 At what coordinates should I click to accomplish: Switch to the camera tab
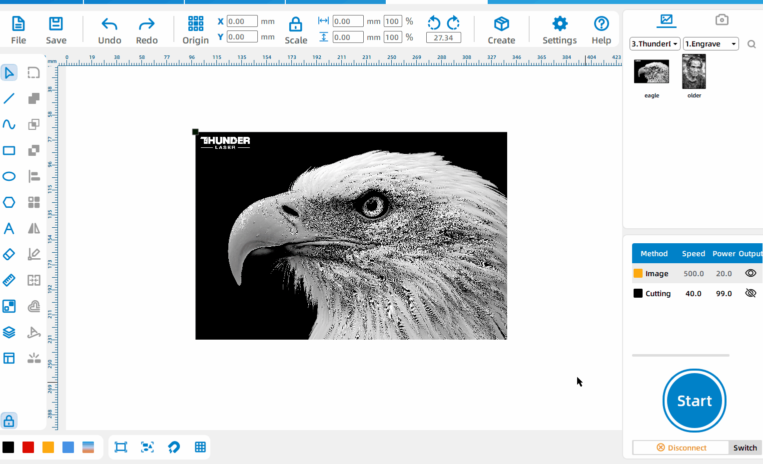click(722, 20)
